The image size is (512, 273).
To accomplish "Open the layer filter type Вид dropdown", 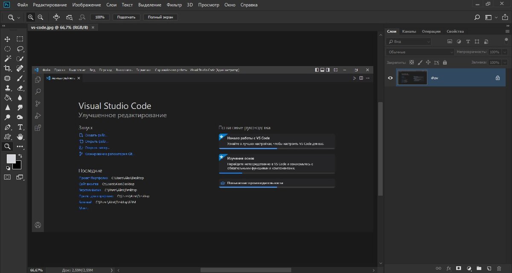I will click(x=409, y=41).
